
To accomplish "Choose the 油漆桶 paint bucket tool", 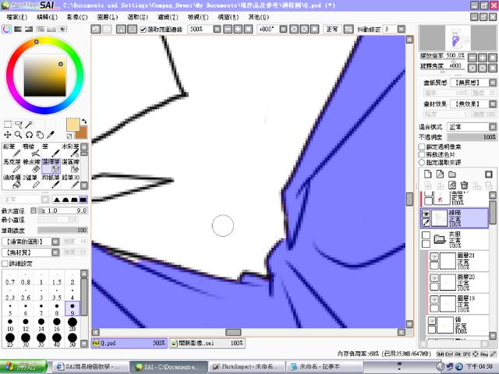I will tap(12, 182).
